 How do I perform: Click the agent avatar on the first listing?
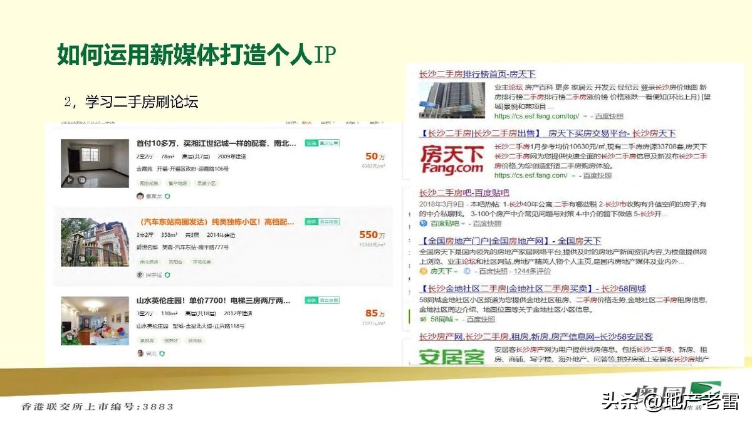pos(140,196)
